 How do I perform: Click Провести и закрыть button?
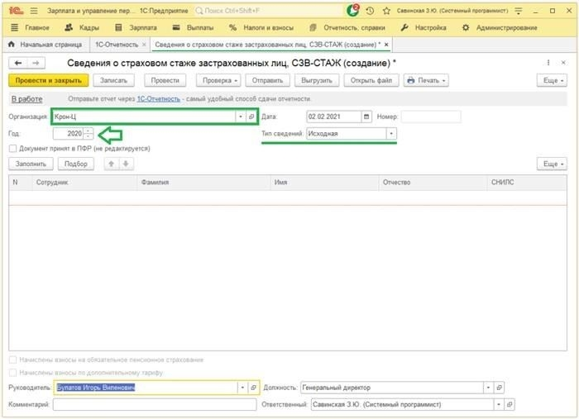tap(48, 80)
